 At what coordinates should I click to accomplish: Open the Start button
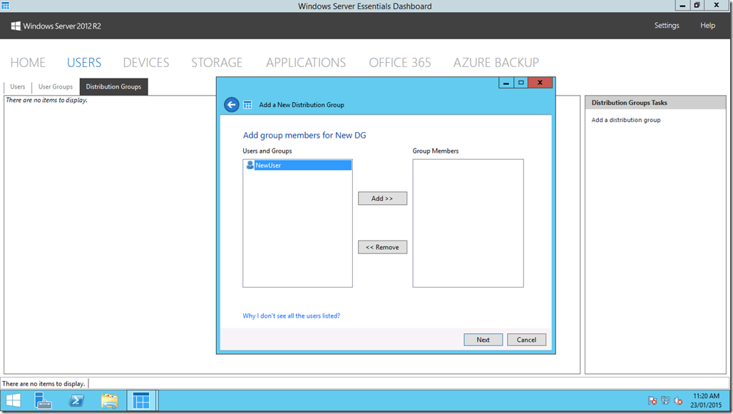(13, 400)
